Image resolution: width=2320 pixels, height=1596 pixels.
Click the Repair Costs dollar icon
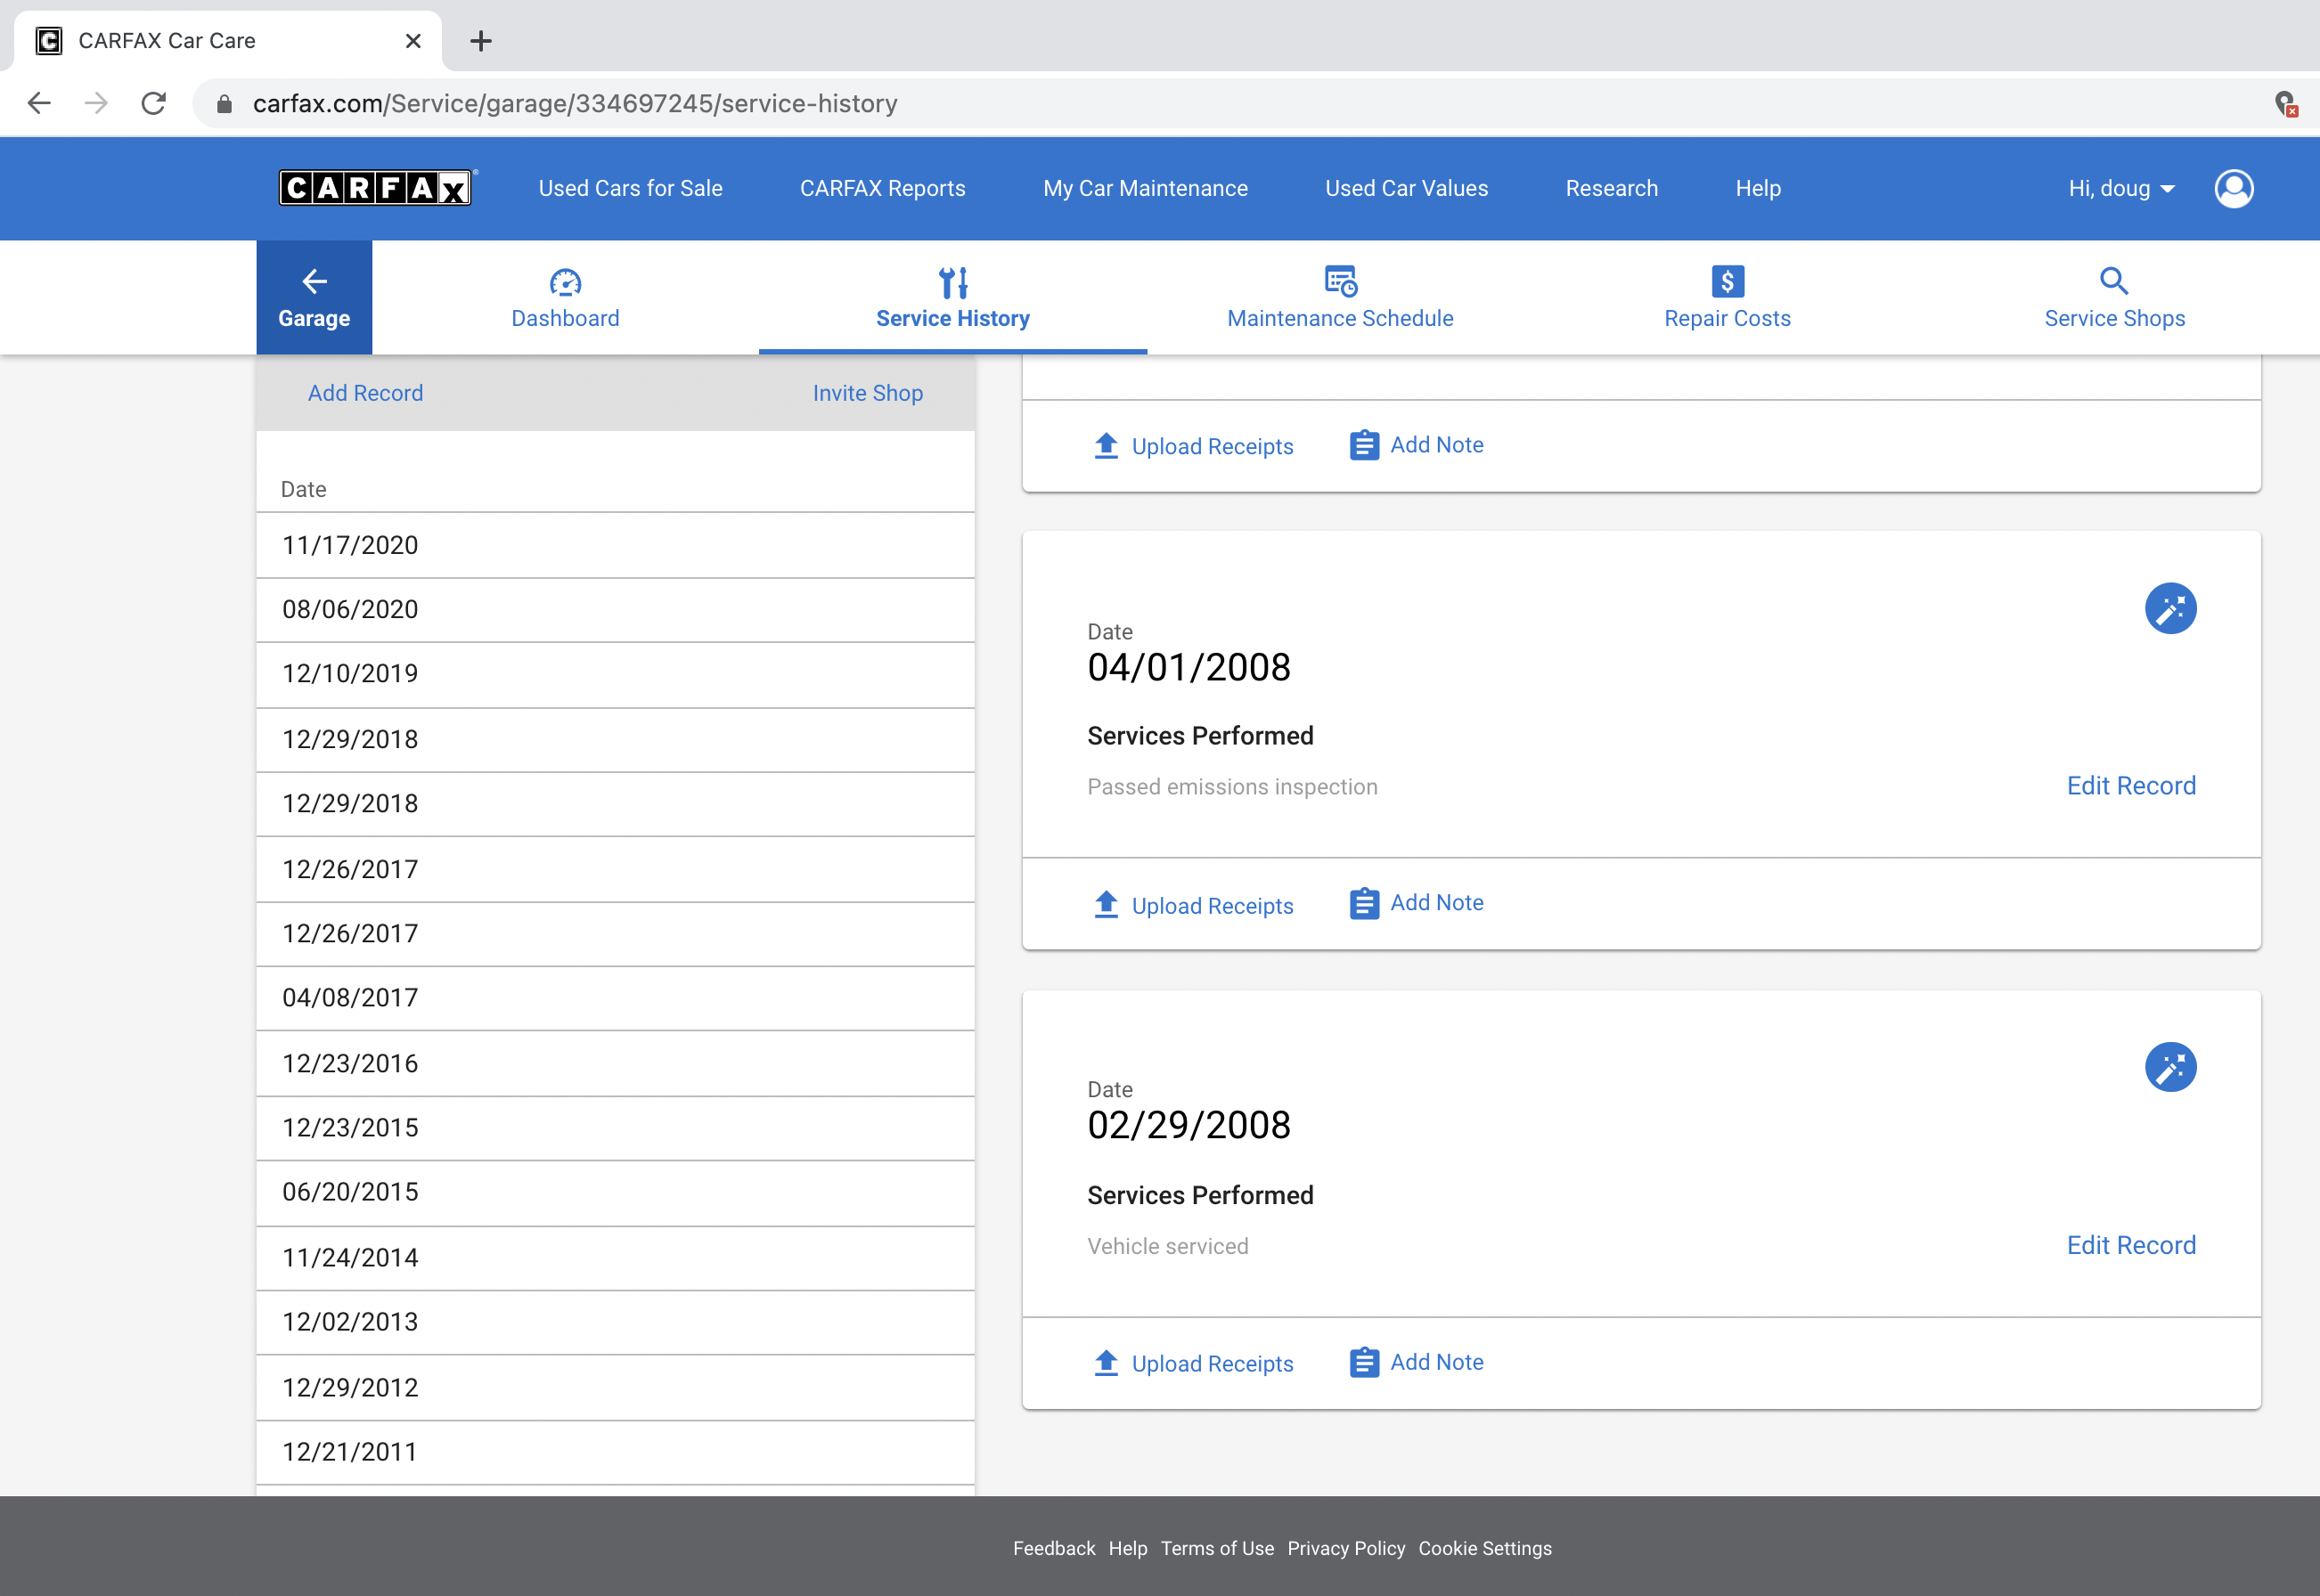point(1728,282)
